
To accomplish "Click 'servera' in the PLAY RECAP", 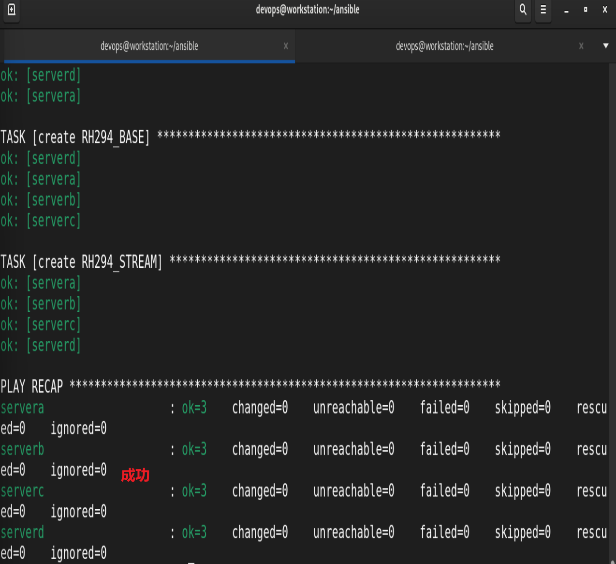I will tap(22, 408).
